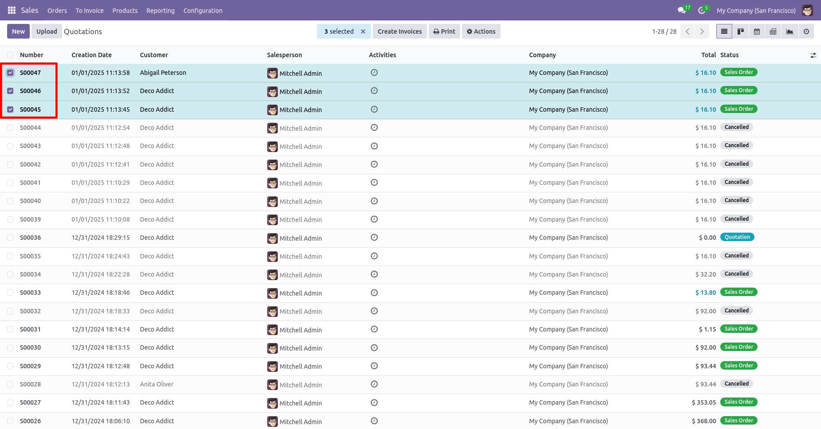Switch to kanban view icon
Image resolution: width=821 pixels, height=429 pixels.
[x=741, y=31]
